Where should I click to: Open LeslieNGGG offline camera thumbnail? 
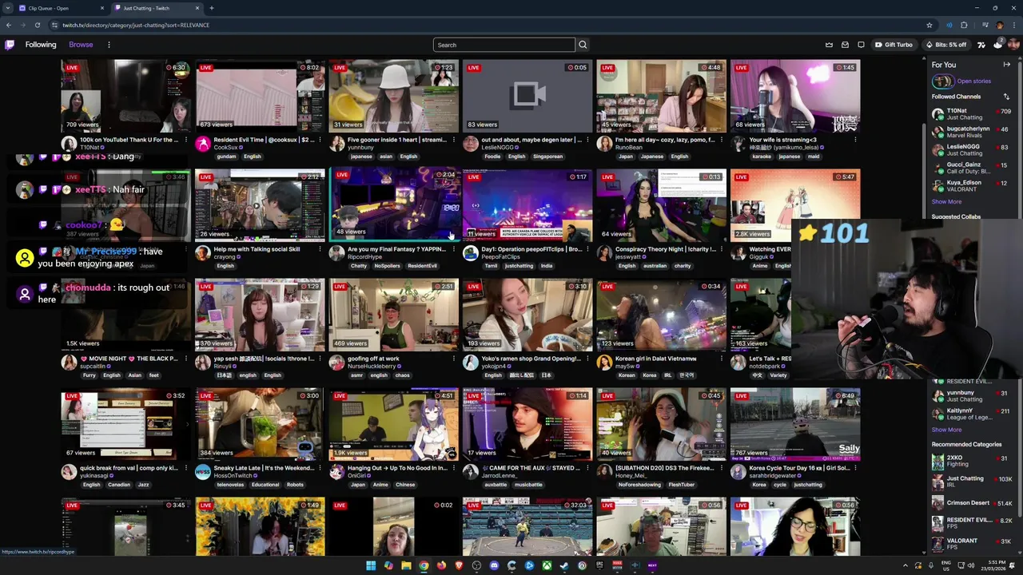527,95
